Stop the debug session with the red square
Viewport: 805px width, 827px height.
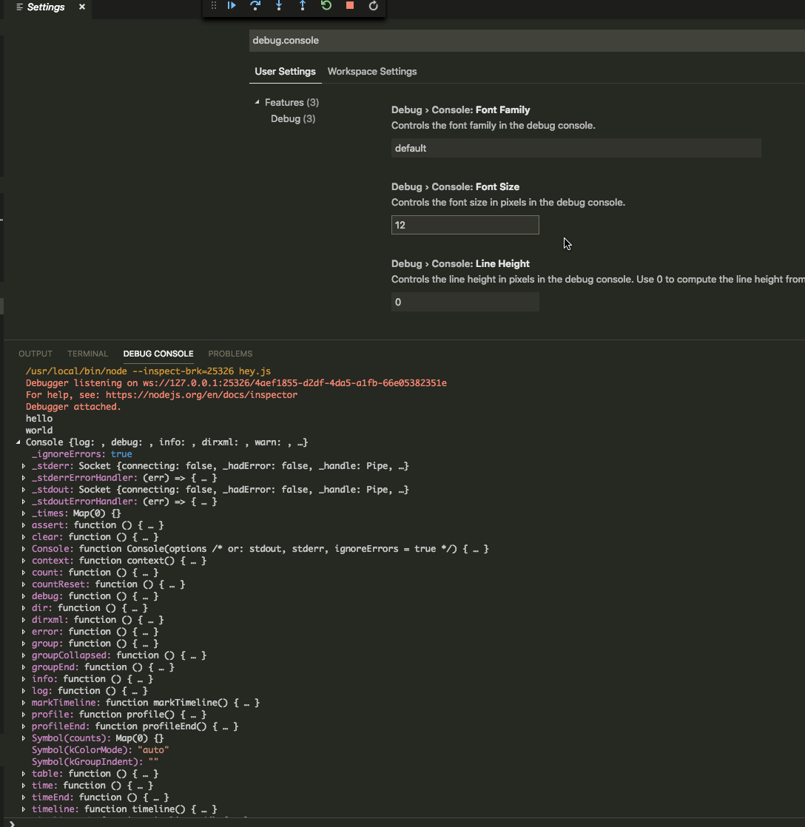pos(349,6)
